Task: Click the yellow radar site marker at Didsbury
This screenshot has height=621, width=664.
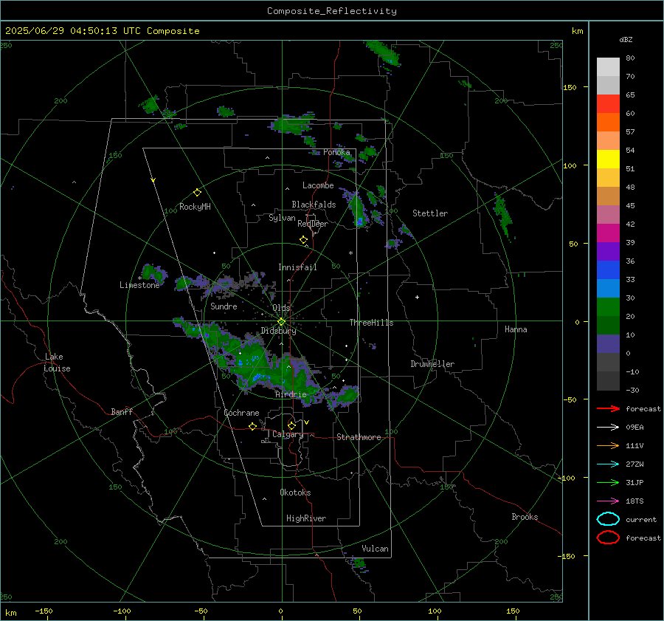Action: 281,322
